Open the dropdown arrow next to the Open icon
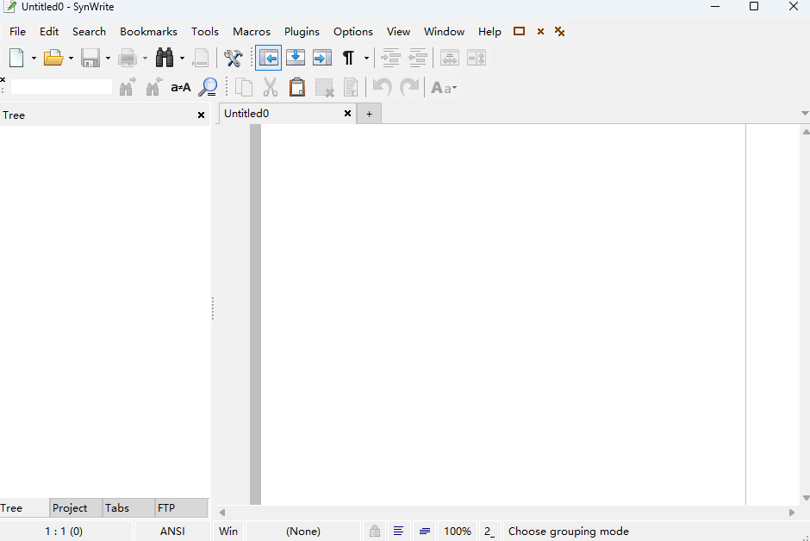810x541 pixels. [69, 58]
